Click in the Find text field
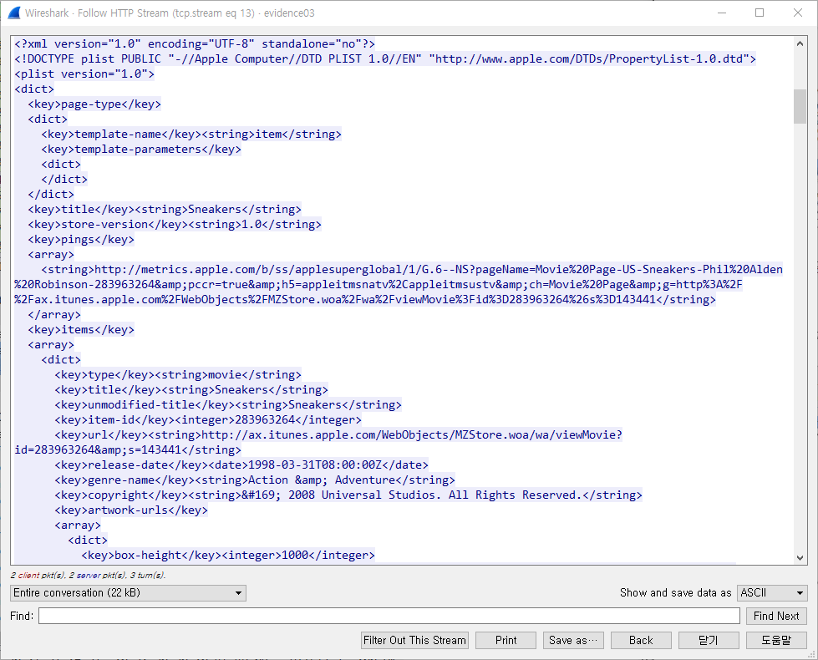This screenshot has height=660, width=818. click(389, 616)
